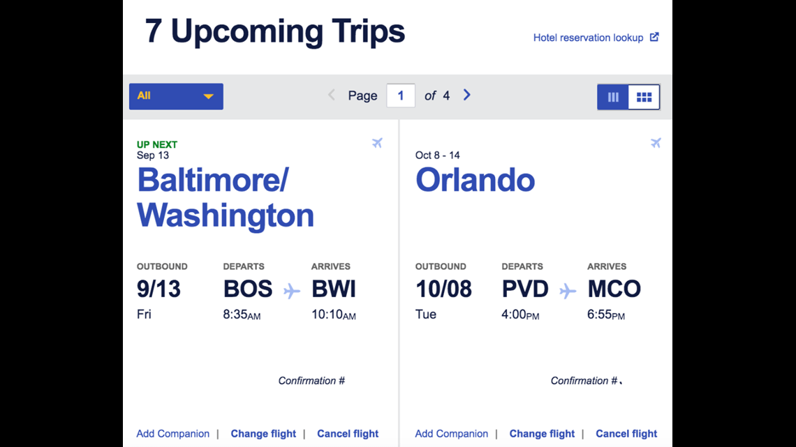The image size is (796, 447).
Task: Click the page number input field
Action: pos(401,96)
